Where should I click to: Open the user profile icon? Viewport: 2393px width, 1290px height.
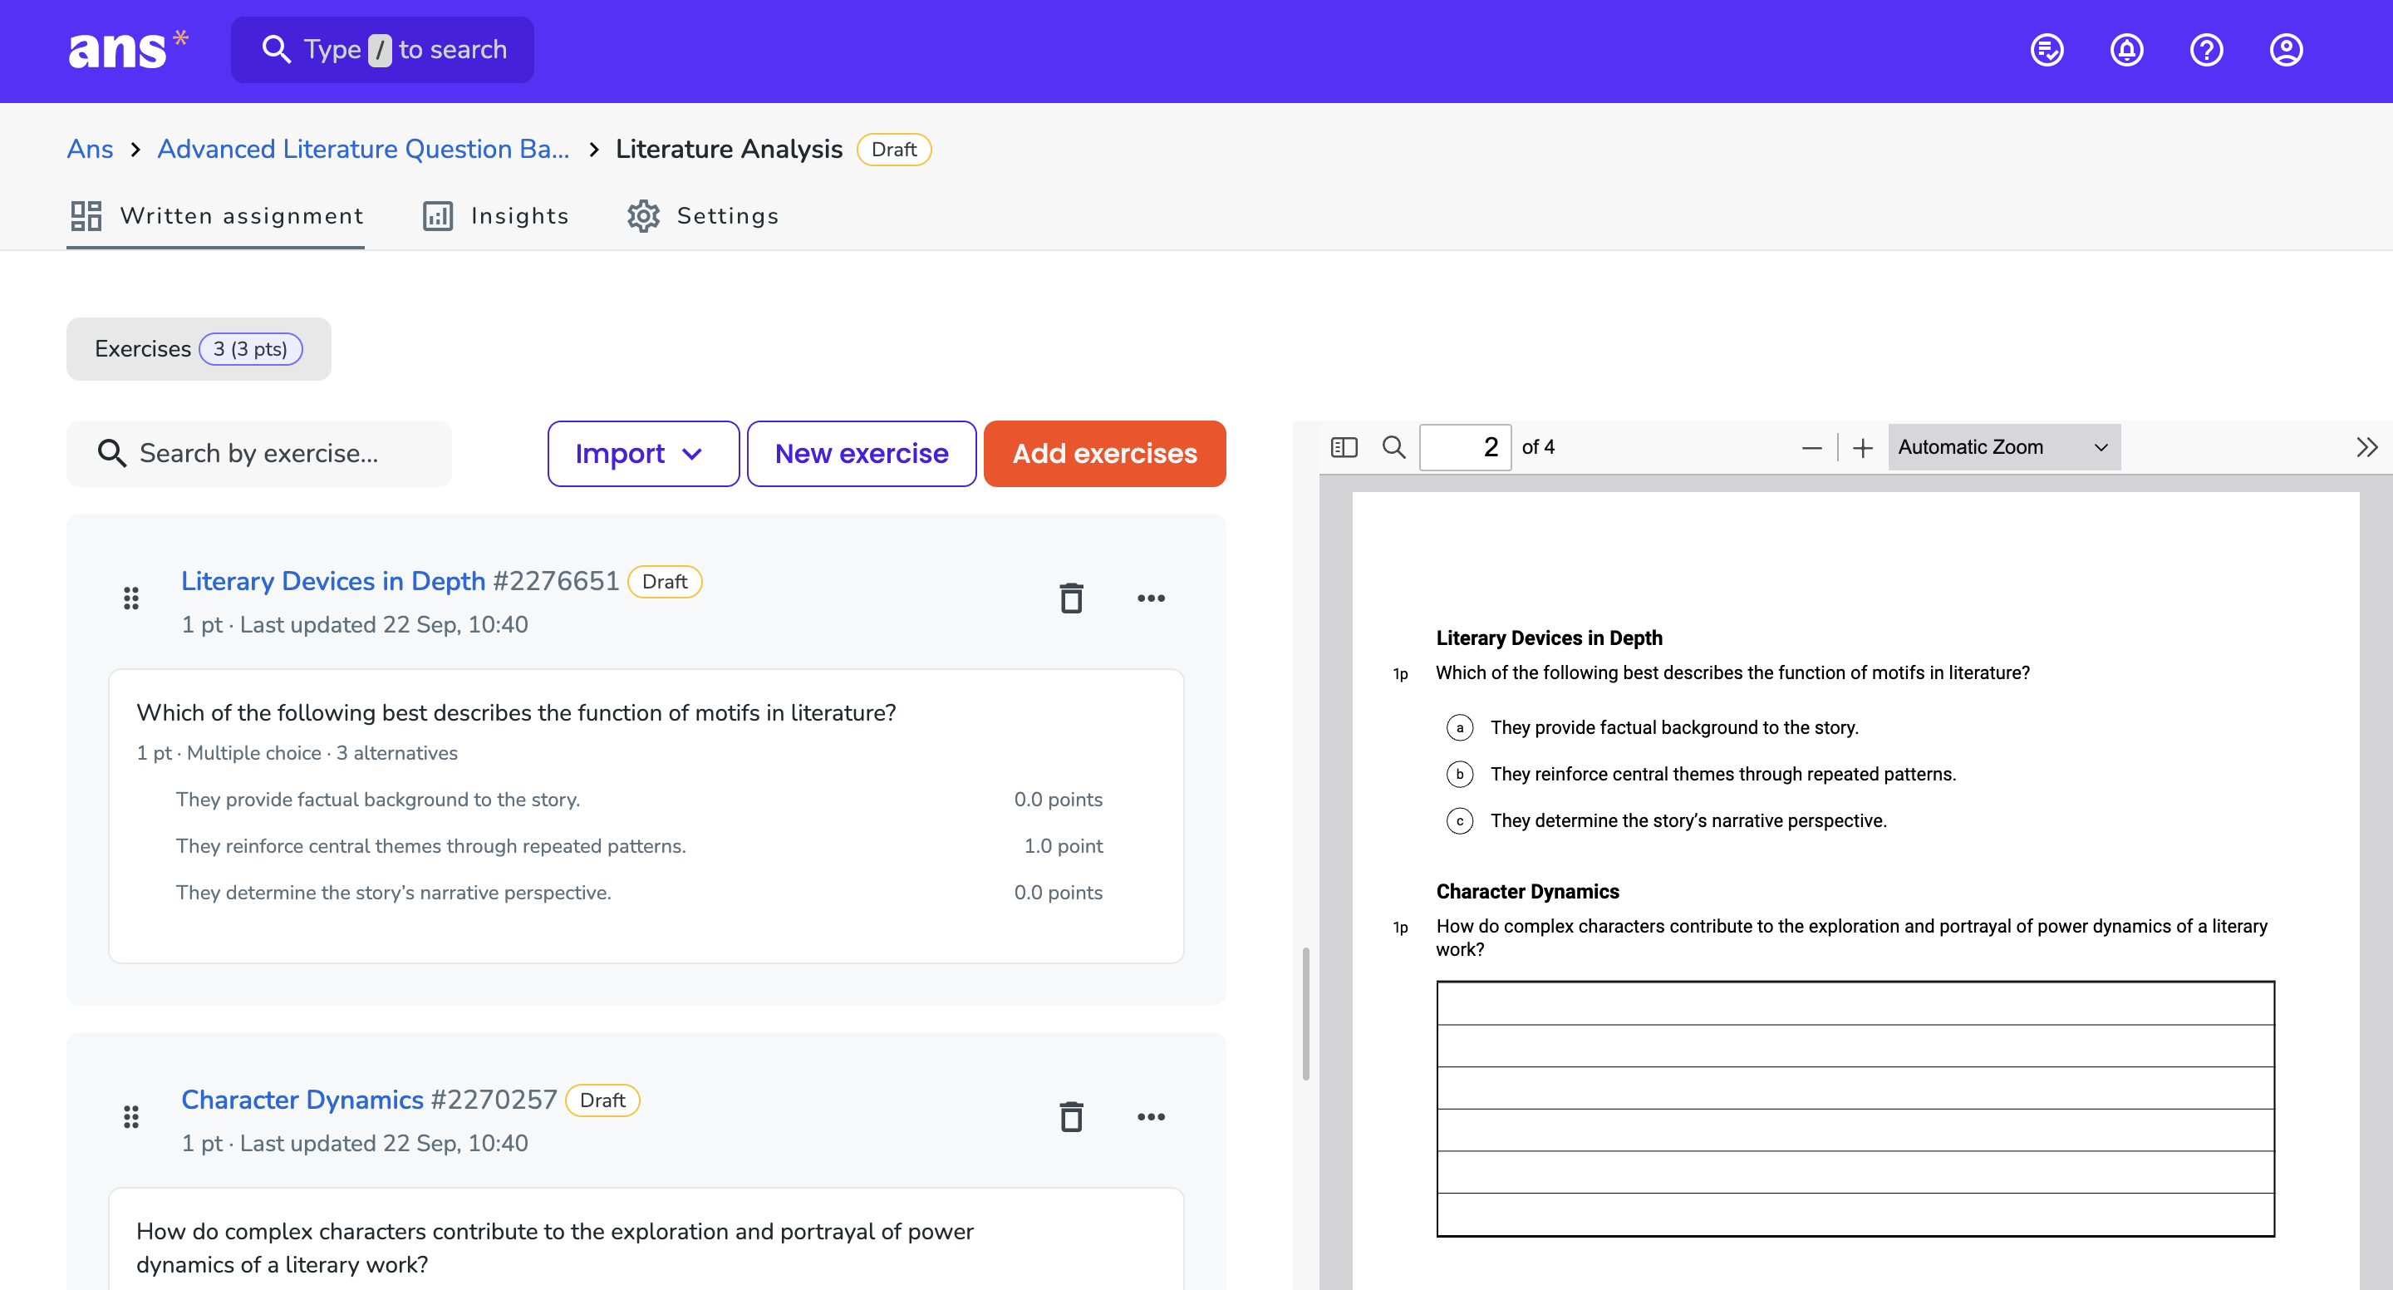tap(2286, 50)
